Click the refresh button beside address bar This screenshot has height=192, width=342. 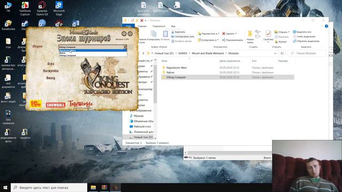coord(282,53)
